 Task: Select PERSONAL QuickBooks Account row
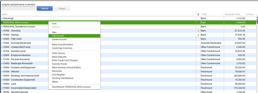(x=128, y=26)
